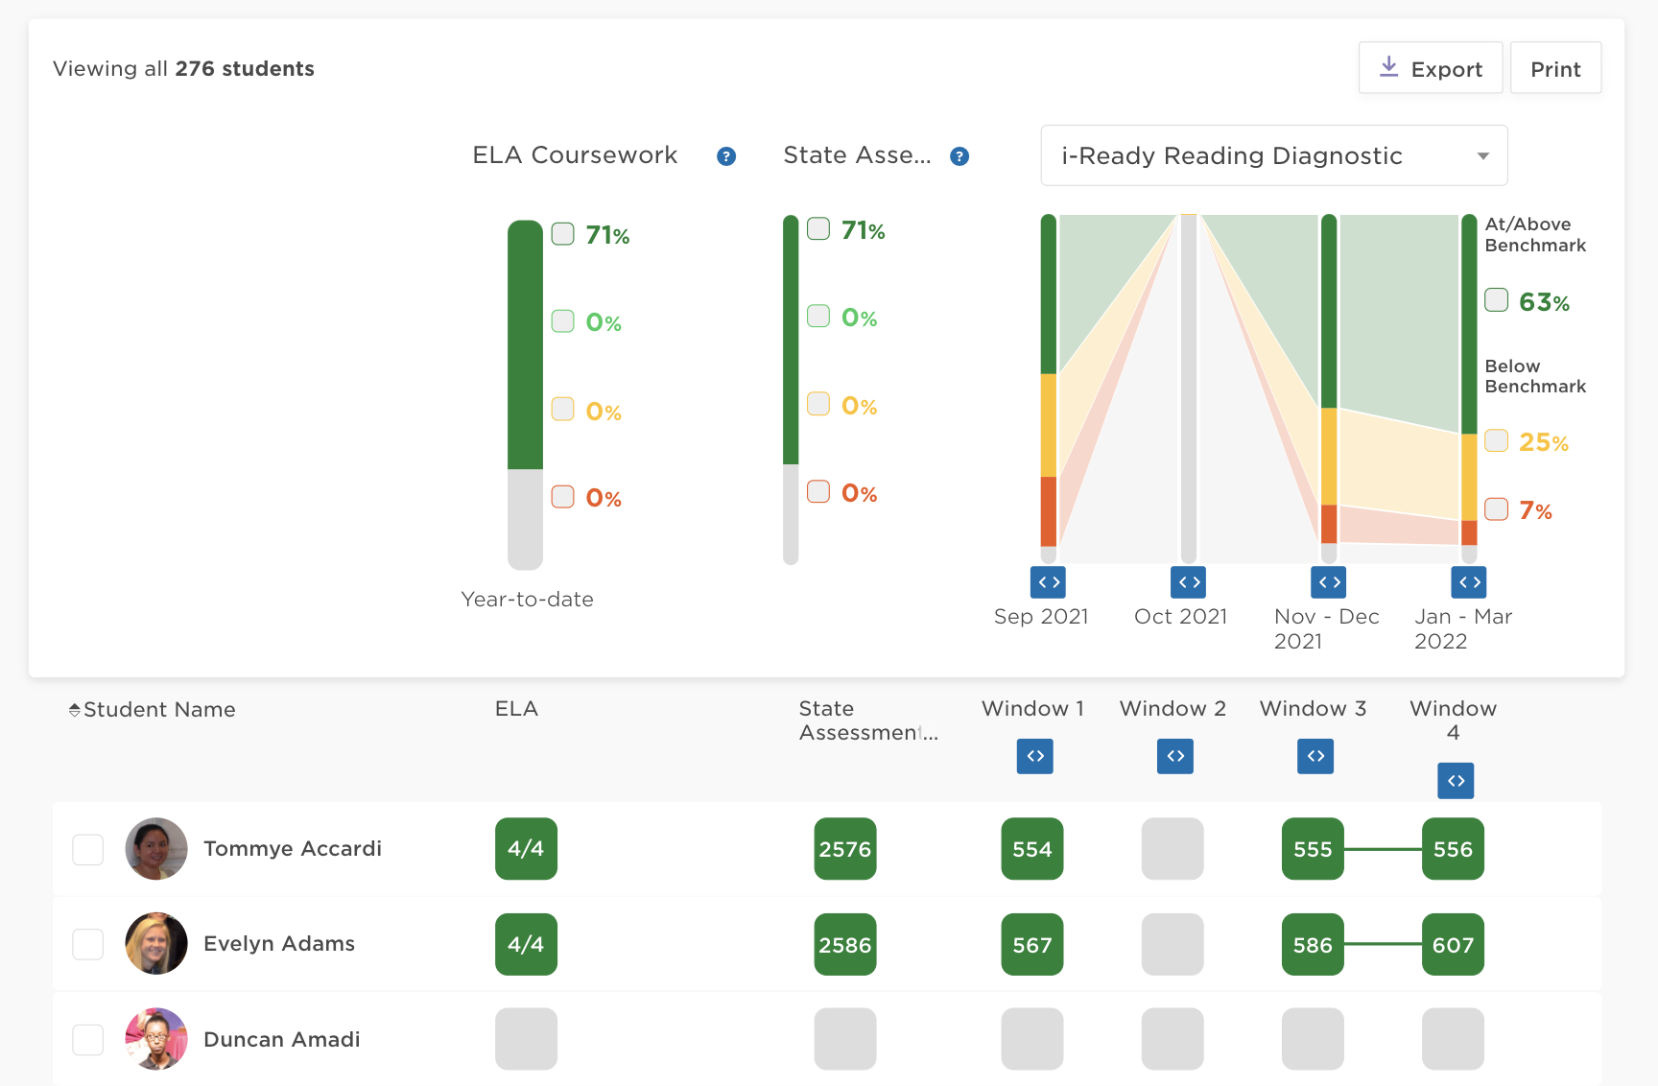
Task: Click the blue icon under Window 1 header
Action: [1034, 756]
